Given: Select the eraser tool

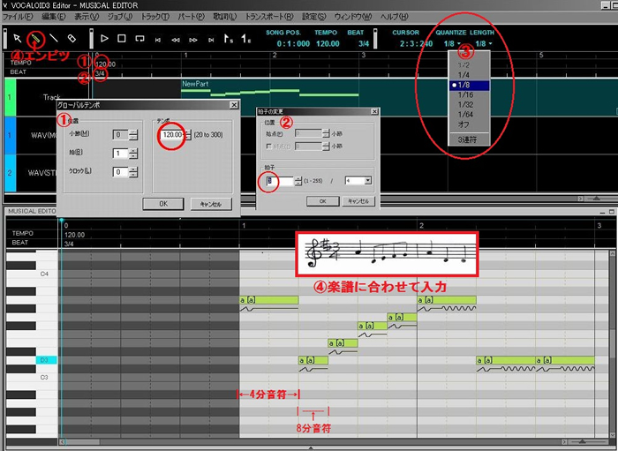Looking at the screenshot, I should point(72,39).
